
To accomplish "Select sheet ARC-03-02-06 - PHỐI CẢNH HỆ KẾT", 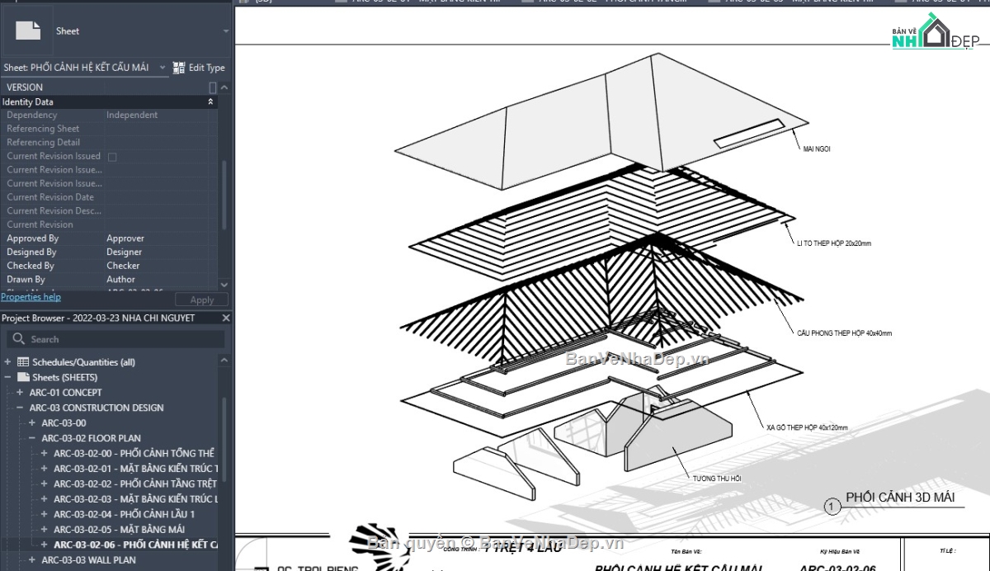I will point(135,545).
